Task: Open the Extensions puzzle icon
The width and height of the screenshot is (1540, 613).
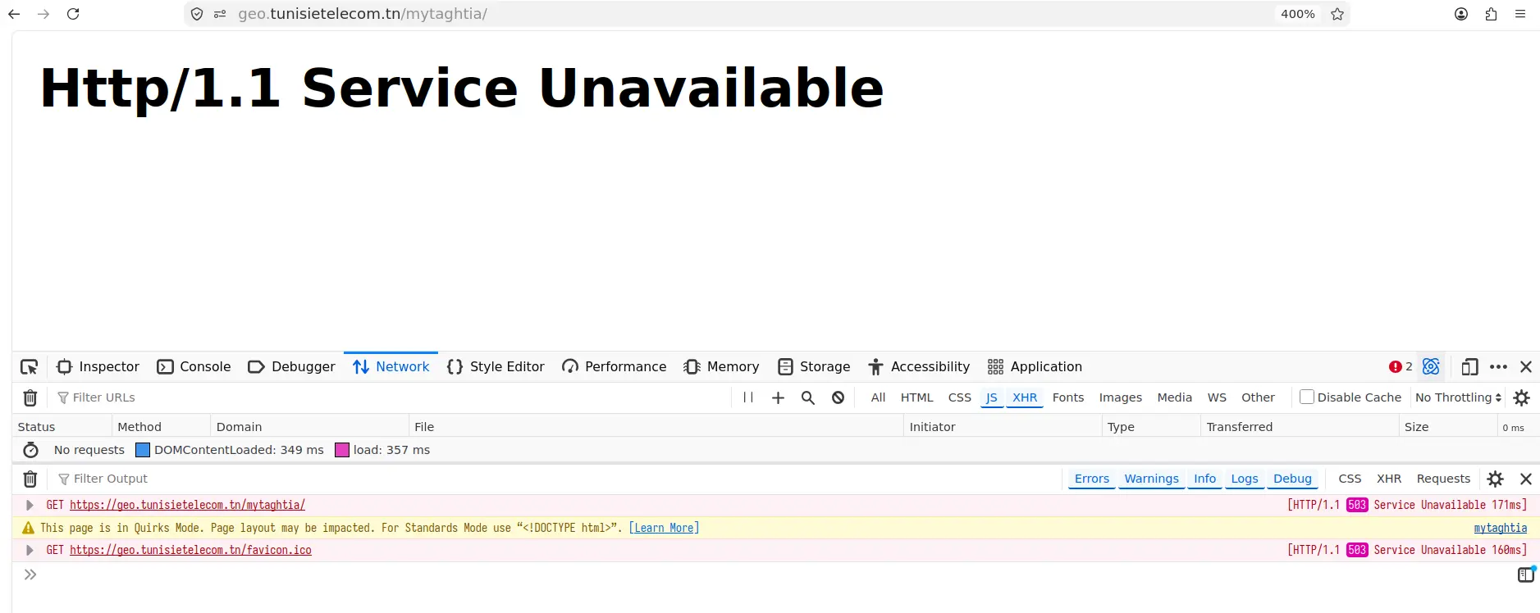Action: (x=1491, y=14)
